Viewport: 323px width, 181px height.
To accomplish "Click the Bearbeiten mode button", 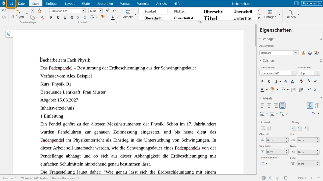I will tap(309, 4).
